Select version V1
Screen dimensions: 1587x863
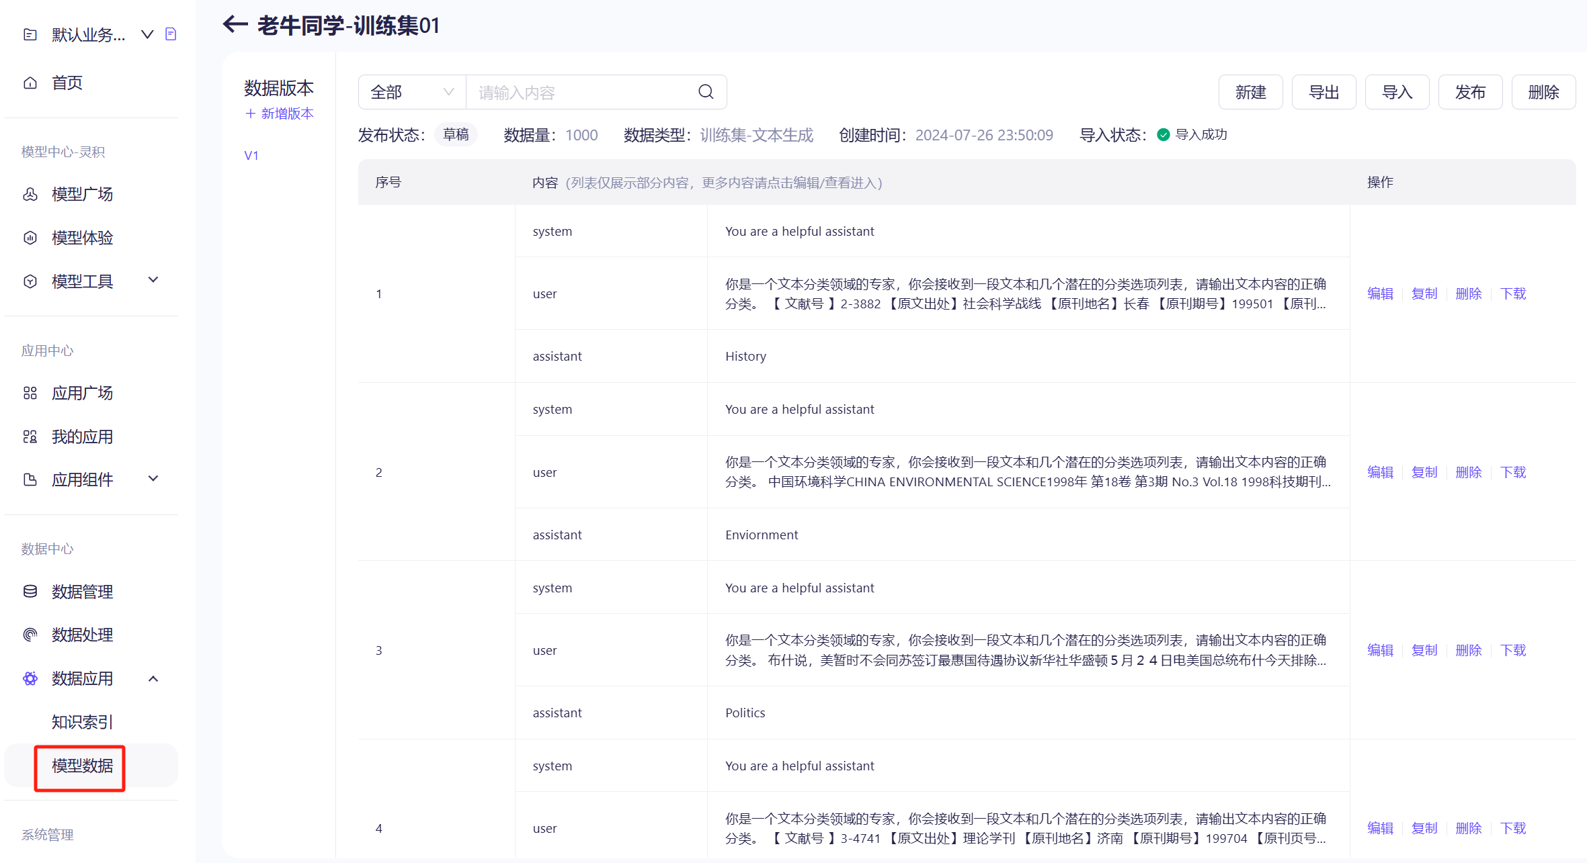click(251, 155)
